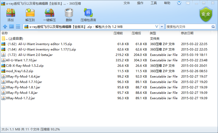Click the 删除 (Delete) trash icon

click(69, 13)
